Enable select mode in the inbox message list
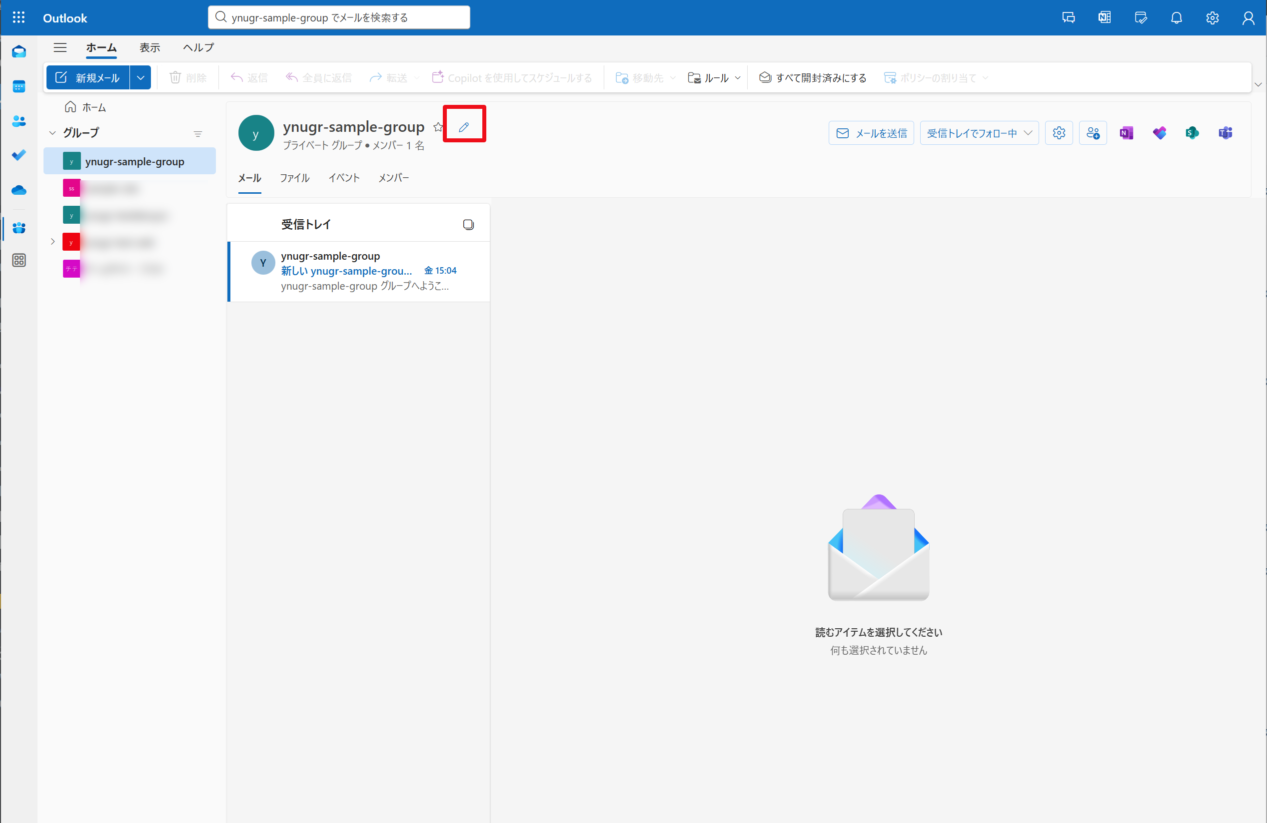 [x=468, y=224]
